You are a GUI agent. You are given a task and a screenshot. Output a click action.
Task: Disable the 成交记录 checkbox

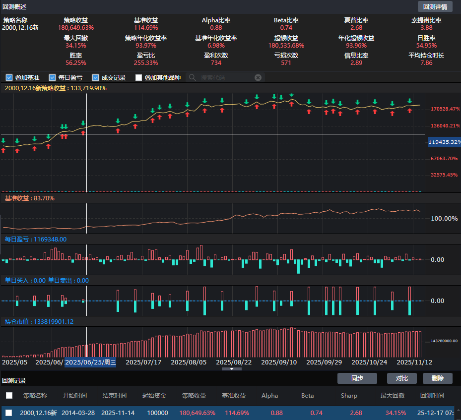pos(96,78)
